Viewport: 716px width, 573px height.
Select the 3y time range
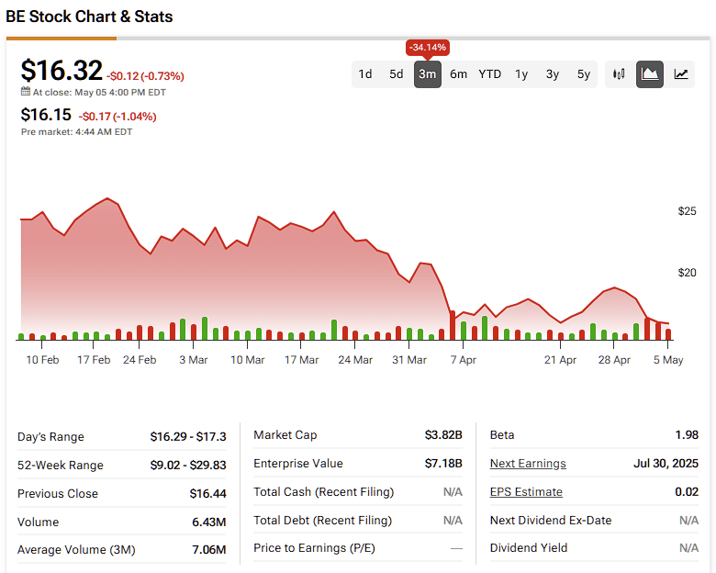[553, 74]
